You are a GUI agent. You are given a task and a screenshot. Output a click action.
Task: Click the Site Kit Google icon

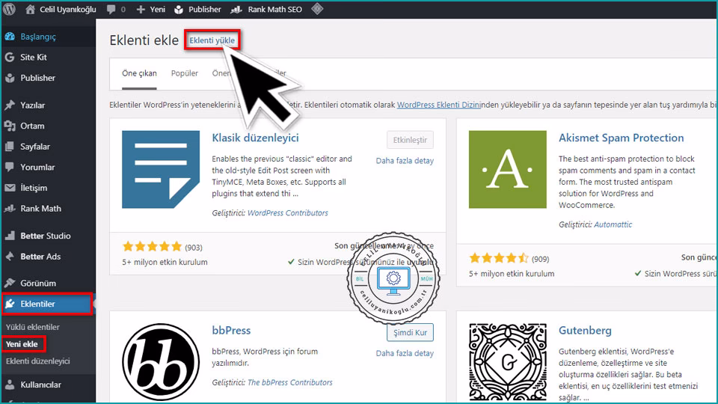click(10, 58)
